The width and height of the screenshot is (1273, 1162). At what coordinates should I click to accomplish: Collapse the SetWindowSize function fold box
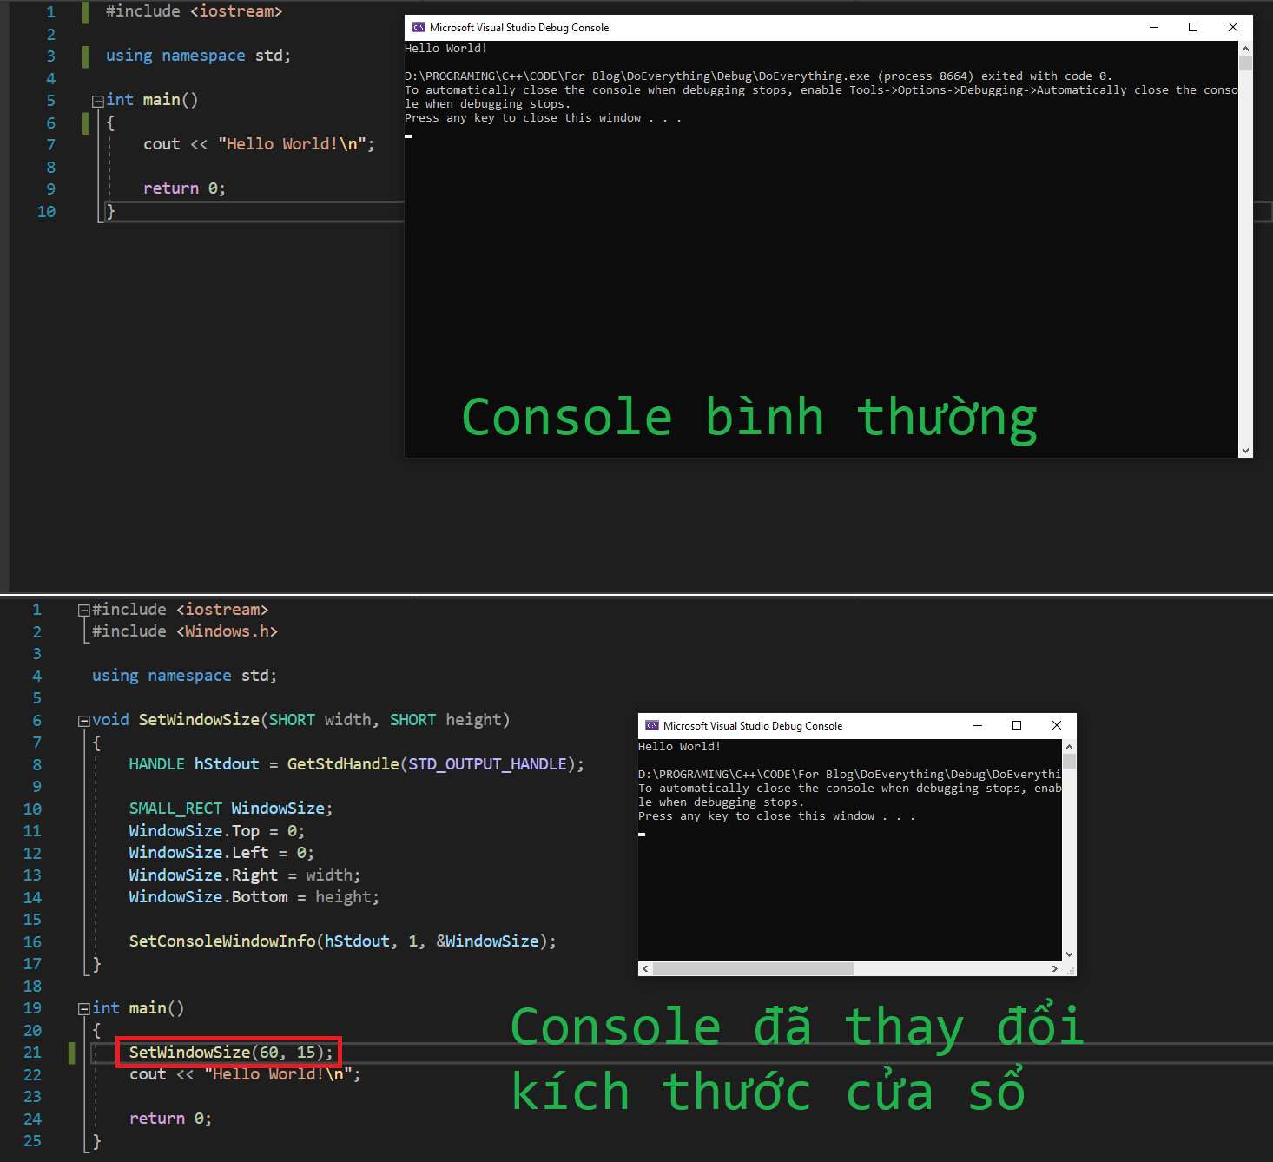(x=83, y=719)
